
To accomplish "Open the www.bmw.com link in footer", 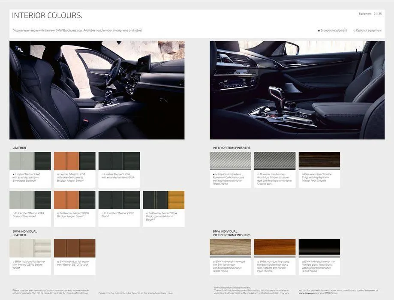I will (307, 293).
